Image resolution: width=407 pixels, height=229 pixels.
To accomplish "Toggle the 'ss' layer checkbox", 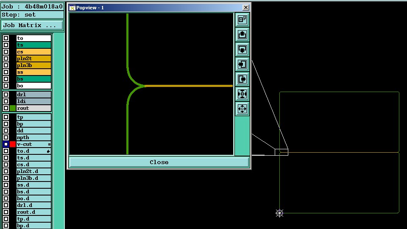I will pos(6,72).
